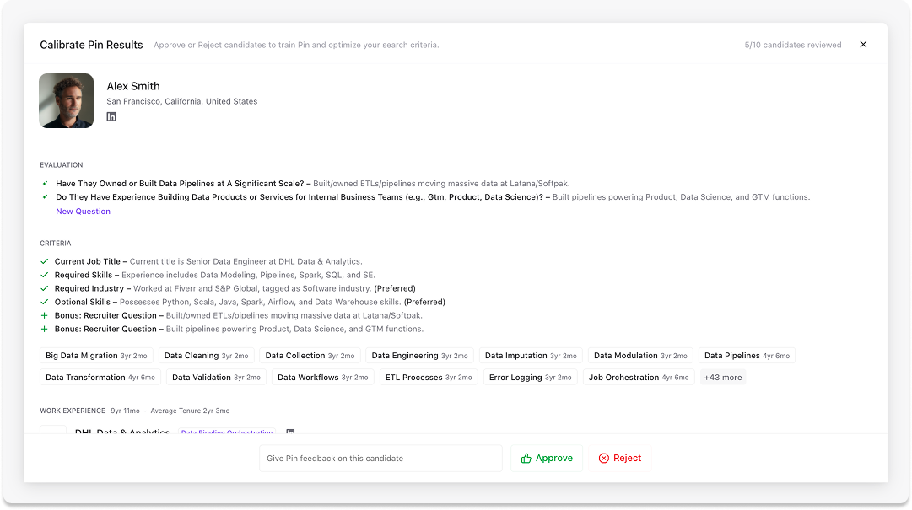Open Alex Smith's LinkedIn profile icon
Screen dimensions: 912x510
coord(111,117)
